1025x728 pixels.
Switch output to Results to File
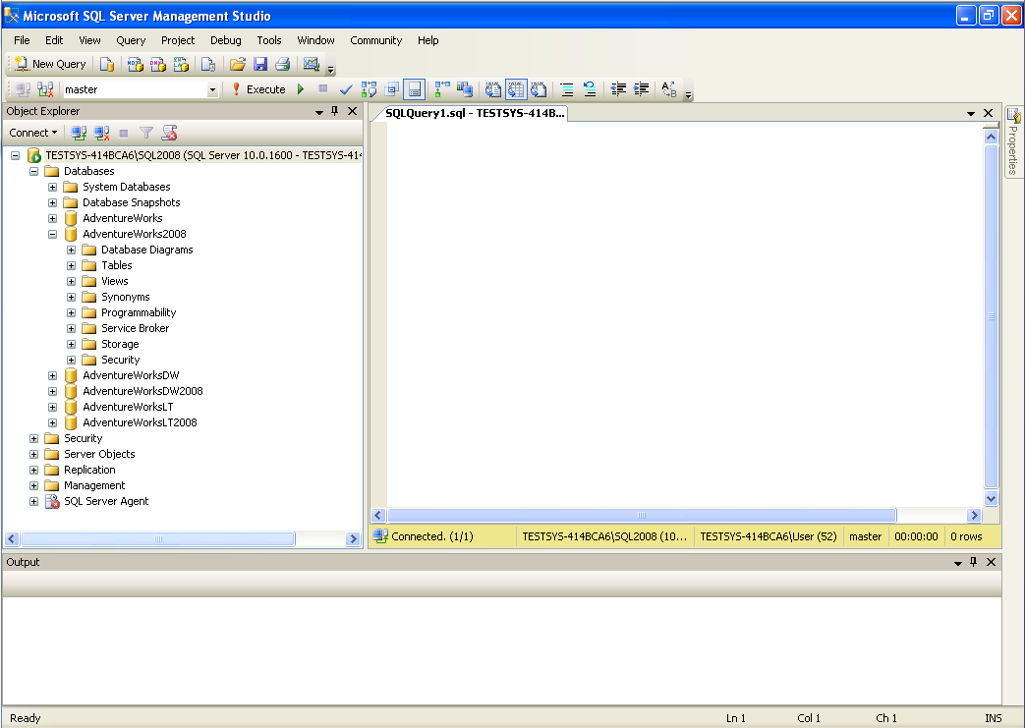pos(539,89)
